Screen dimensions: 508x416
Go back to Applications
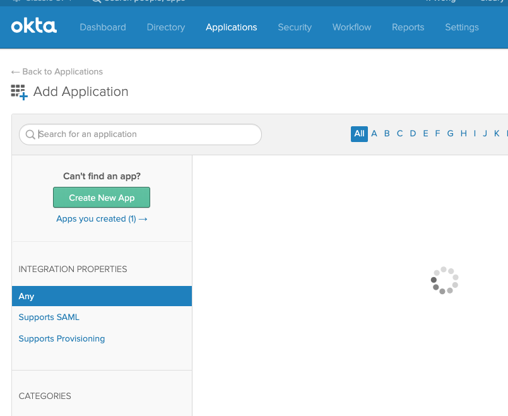pyautogui.click(x=57, y=71)
